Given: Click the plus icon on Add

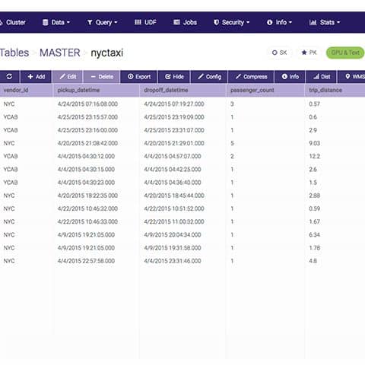Looking at the screenshot, I should click(30, 76).
